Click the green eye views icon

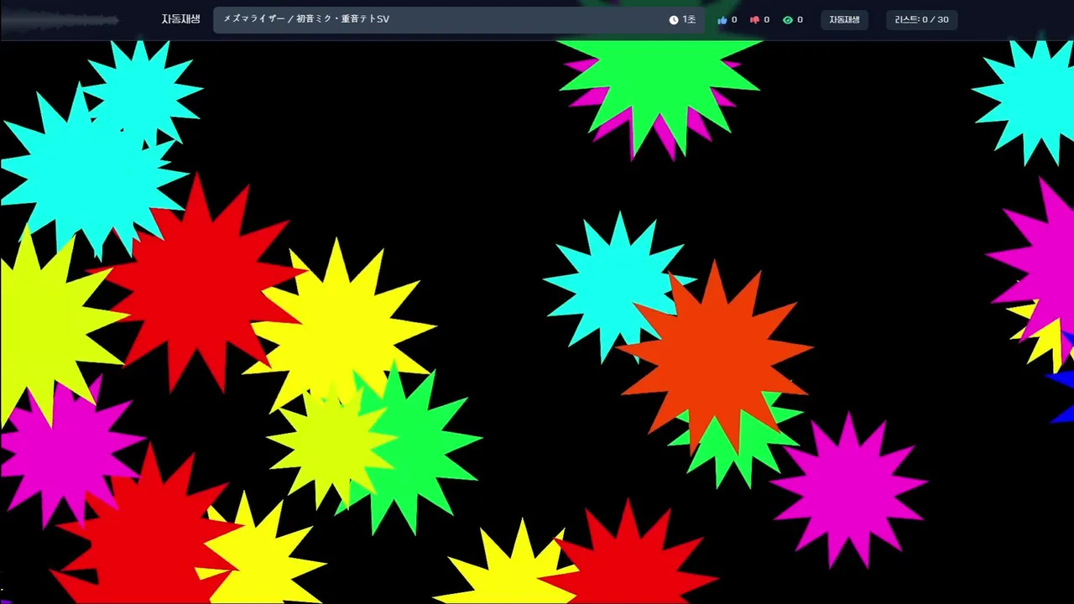click(787, 19)
